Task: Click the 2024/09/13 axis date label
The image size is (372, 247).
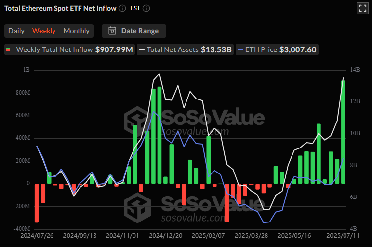Action: click(80, 236)
